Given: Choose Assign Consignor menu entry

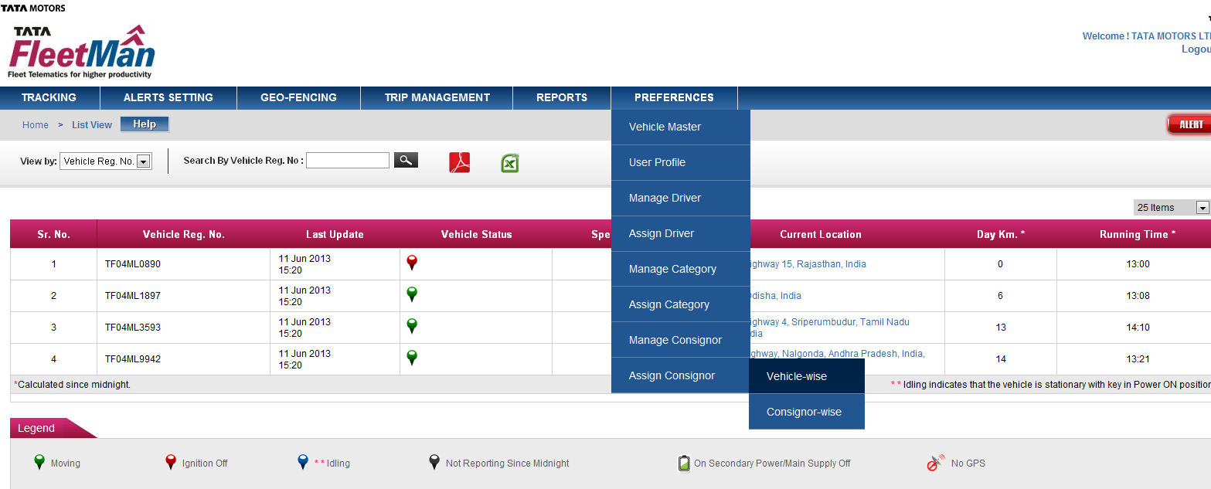Looking at the screenshot, I should [681, 375].
